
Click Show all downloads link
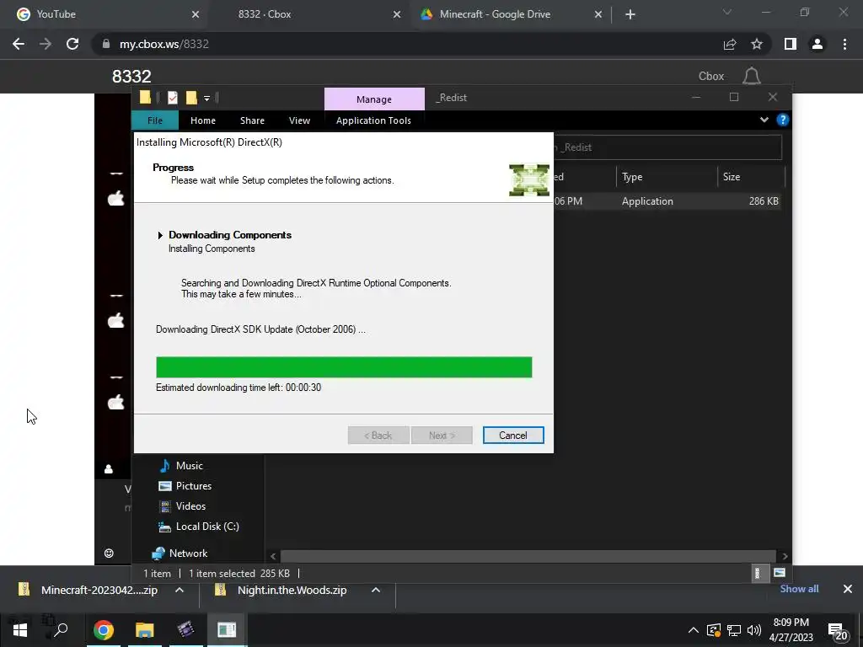(799, 589)
